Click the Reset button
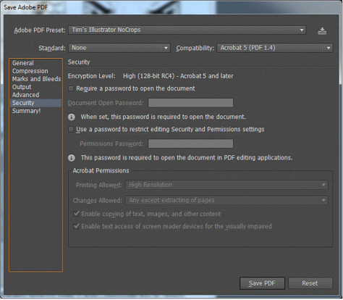The height and width of the screenshot is (300, 343). coord(310,283)
